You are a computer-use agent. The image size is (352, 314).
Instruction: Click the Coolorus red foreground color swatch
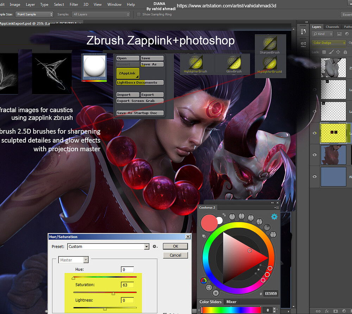click(x=209, y=223)
